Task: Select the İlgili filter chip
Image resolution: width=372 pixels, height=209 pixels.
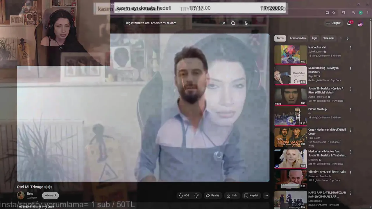Action: (314, 38)
